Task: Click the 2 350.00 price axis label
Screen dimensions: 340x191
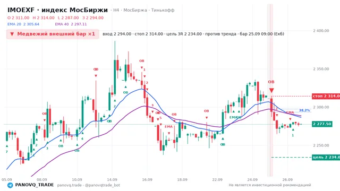Action: pos(321,69)
